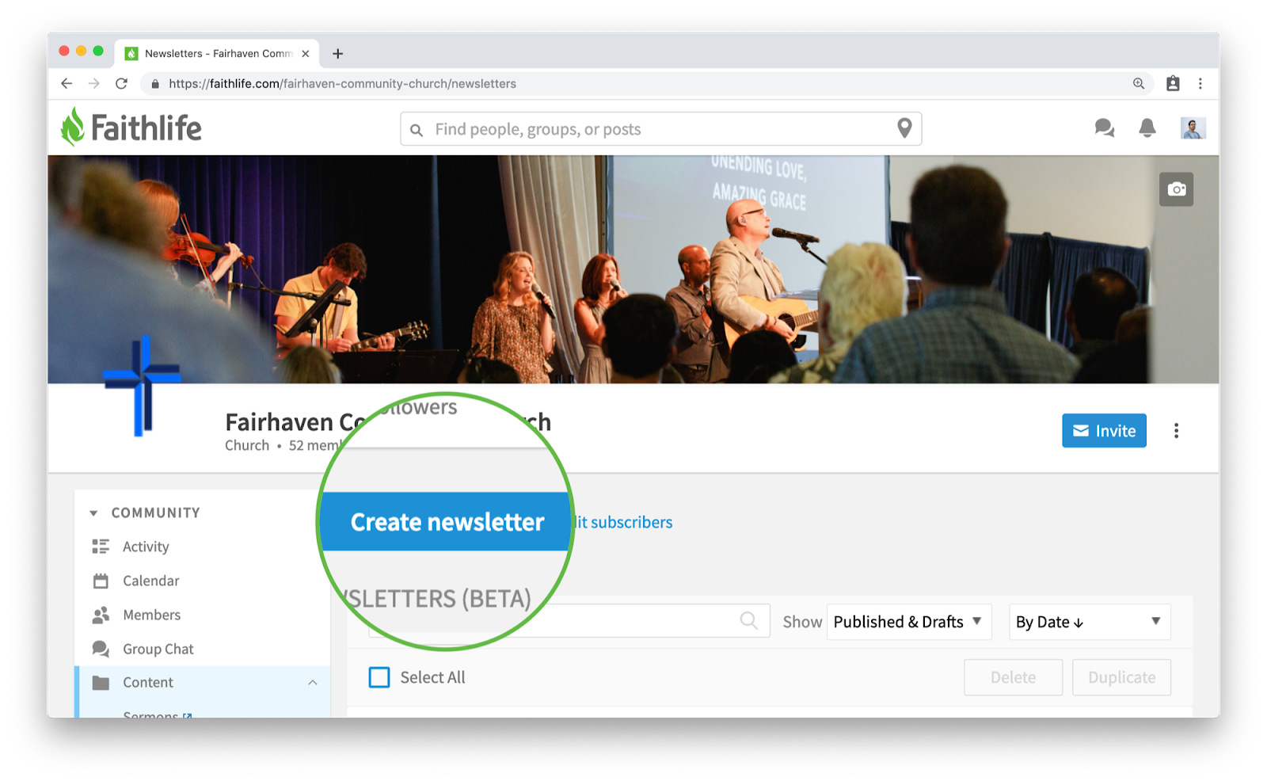Click the blue Invite button
The image size is (1267, 781).
pyautogui.click(x=1104, y=431)
